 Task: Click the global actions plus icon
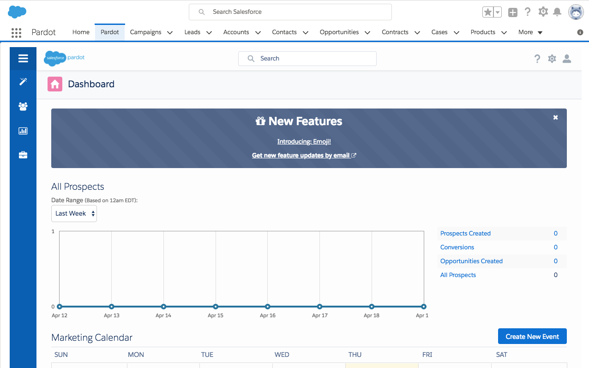coord(513,12)
